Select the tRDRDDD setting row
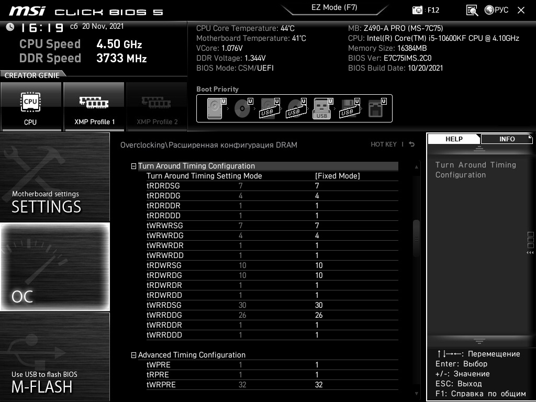536x402 pixels. tap(272, 215)
